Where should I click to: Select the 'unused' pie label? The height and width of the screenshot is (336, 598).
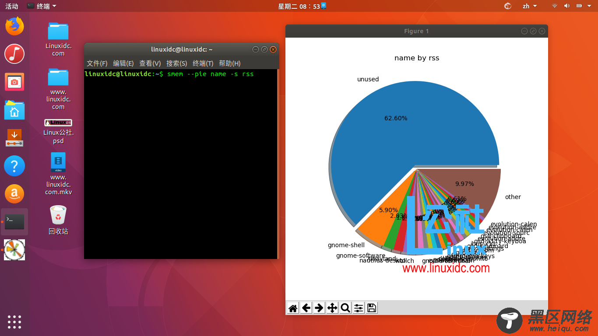point(368,79)
